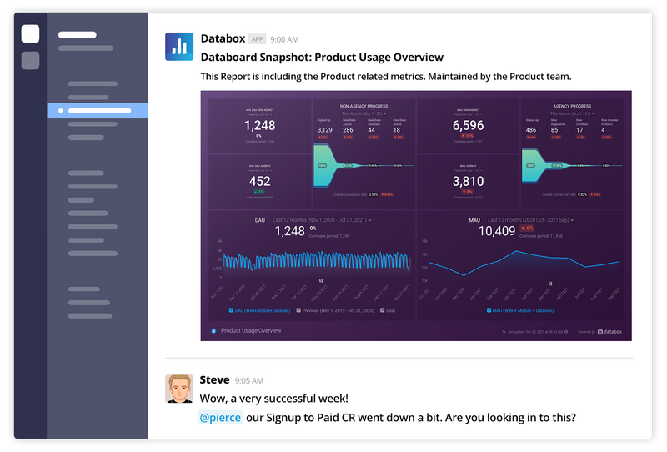The width and height of the screenshot is (667, 452).
Task: Open AVG DAU Agency Yesterday date dropdown
Action: pyautogui.click(x=260, y=171)
